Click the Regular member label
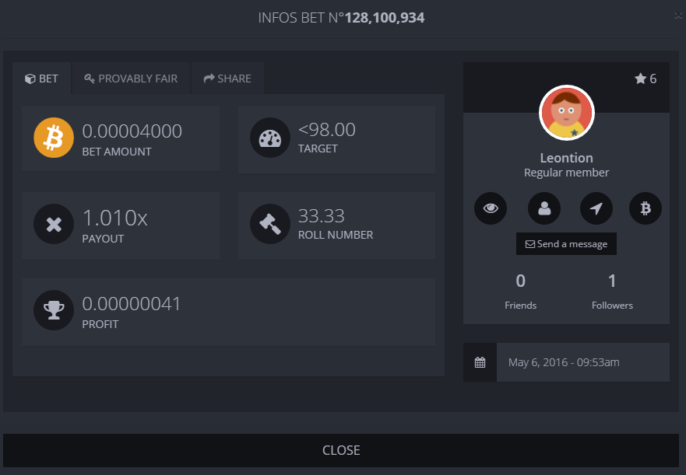This screenshot has width=686, height=475. coord(567,173)
